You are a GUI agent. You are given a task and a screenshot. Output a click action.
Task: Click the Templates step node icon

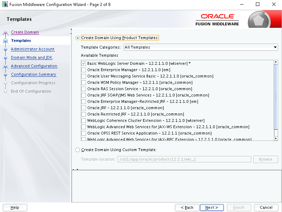tap(5, 41)
